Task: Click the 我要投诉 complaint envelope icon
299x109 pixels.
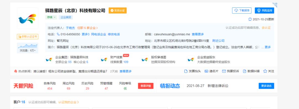Action: point(224,71)
